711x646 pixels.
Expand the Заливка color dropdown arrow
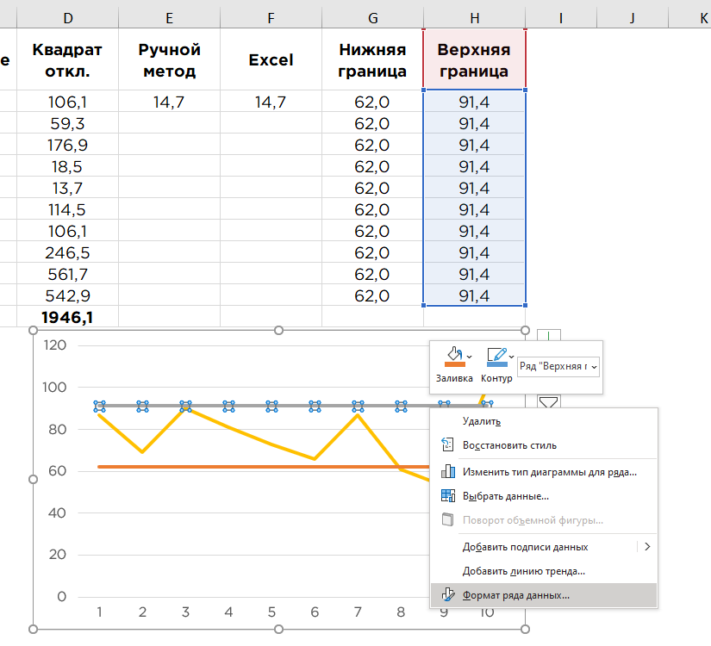point(470,357)
